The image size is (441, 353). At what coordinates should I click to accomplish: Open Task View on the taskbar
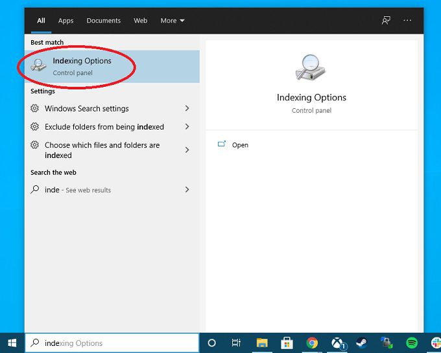(x=236, y=343)
